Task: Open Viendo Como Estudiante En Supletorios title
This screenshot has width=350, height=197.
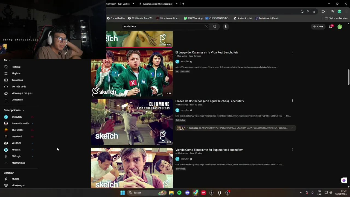Action: (209, 150)
